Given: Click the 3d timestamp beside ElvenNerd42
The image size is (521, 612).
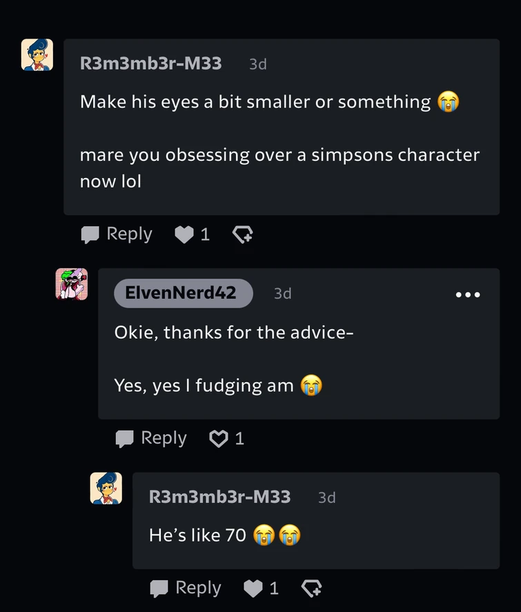Looking at the screenshot, I should coord(283,294).
